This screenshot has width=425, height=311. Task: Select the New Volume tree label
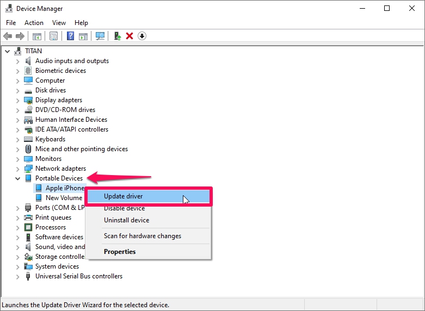point(64,198)
